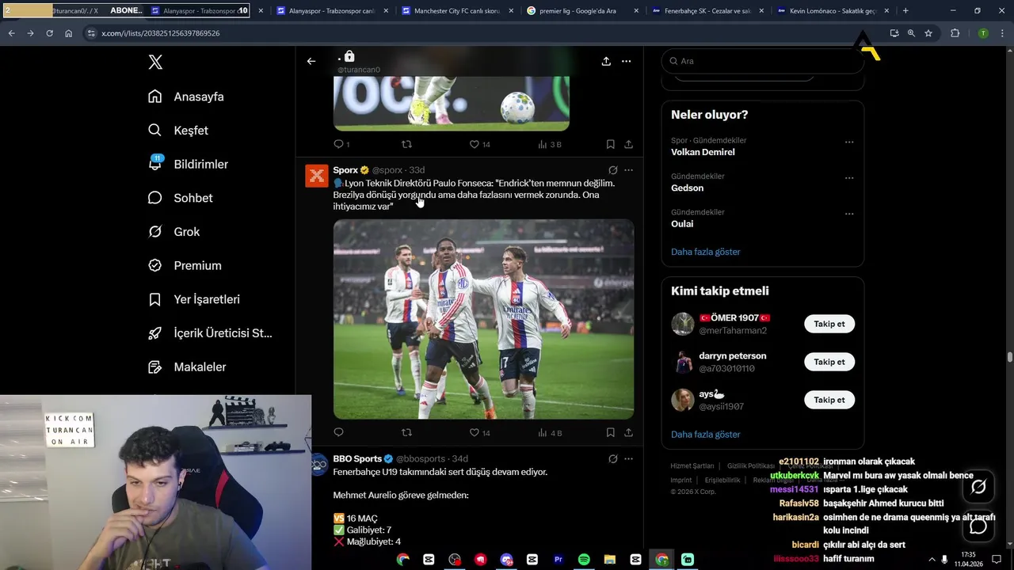Click the share icon in the list header
Image resolution: width=1014 pixels, height=570 pixels.
[x=606, y=61]
